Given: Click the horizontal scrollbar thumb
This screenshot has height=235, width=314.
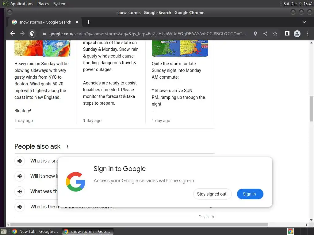Looking at the screenshot, I should [x=139, y=225].
